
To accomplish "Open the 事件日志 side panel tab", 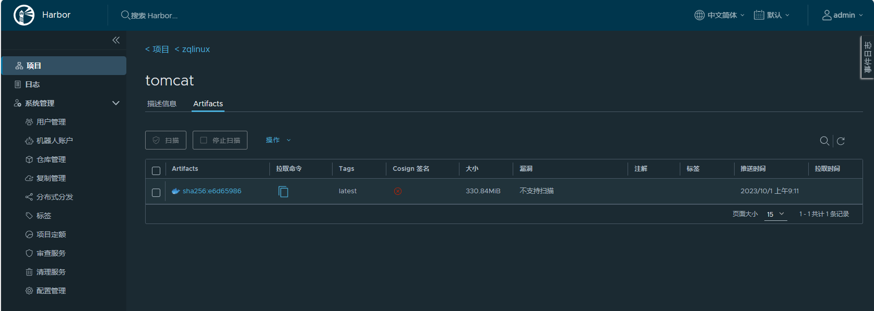I will click(867, 57).
